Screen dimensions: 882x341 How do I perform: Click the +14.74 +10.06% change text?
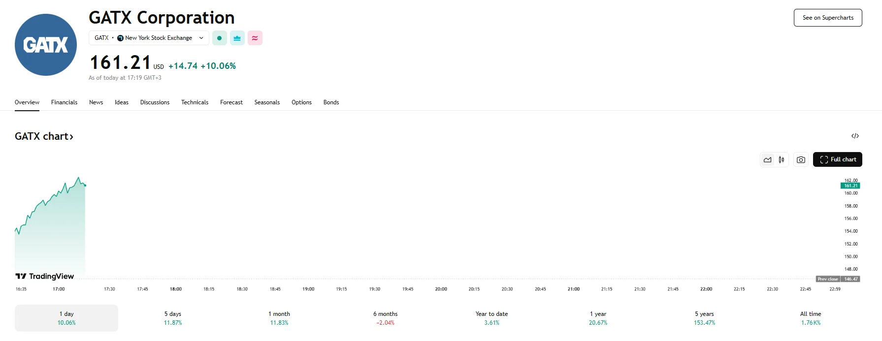pos(202,66)
